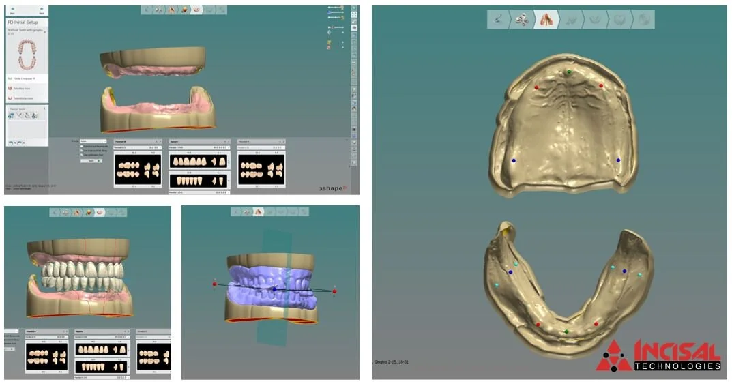
Task: Open Smile Composer in the setup sidebar
Action: (x=27, y=78)
